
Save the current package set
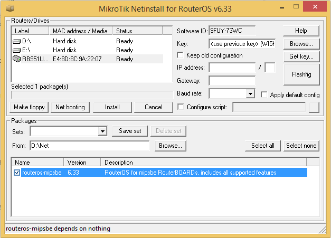(x=130, y=131)
